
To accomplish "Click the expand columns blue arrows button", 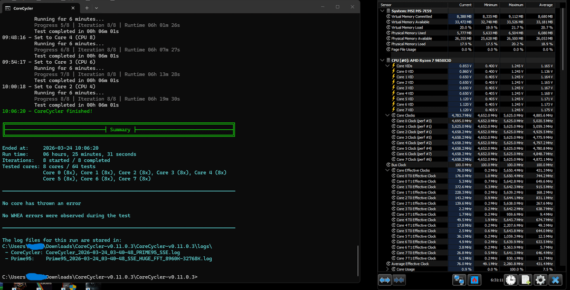I will [384, 280].
